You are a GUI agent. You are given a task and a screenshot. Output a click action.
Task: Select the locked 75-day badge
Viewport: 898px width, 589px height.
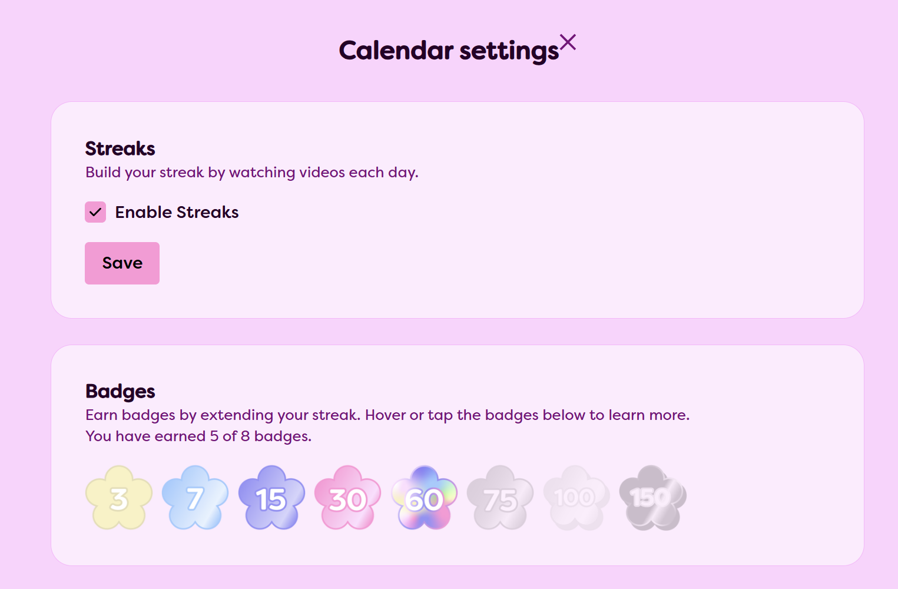coord(500,498)
